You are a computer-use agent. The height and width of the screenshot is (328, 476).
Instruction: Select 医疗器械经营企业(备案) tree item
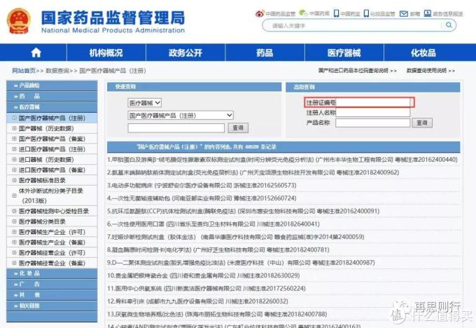[x=52, y=263]
